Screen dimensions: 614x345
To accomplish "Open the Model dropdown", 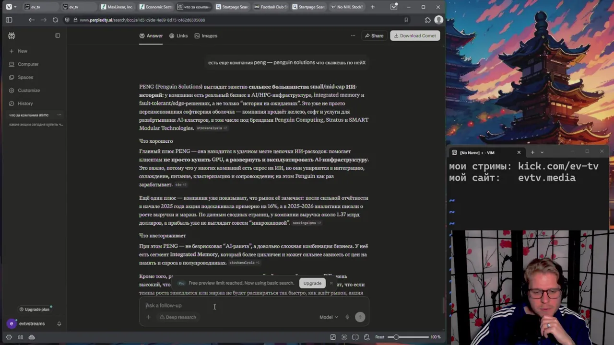I will (x=329, y=317).
